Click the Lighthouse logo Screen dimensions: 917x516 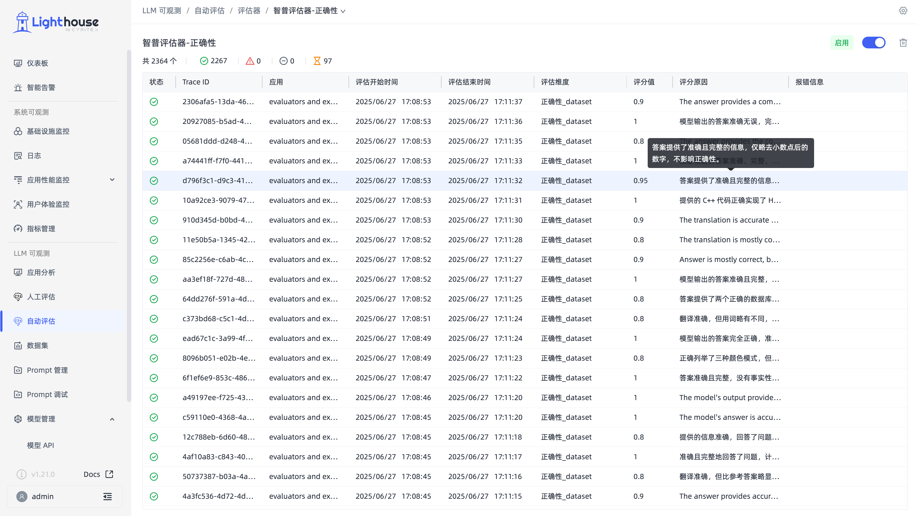tap(56, 22)
